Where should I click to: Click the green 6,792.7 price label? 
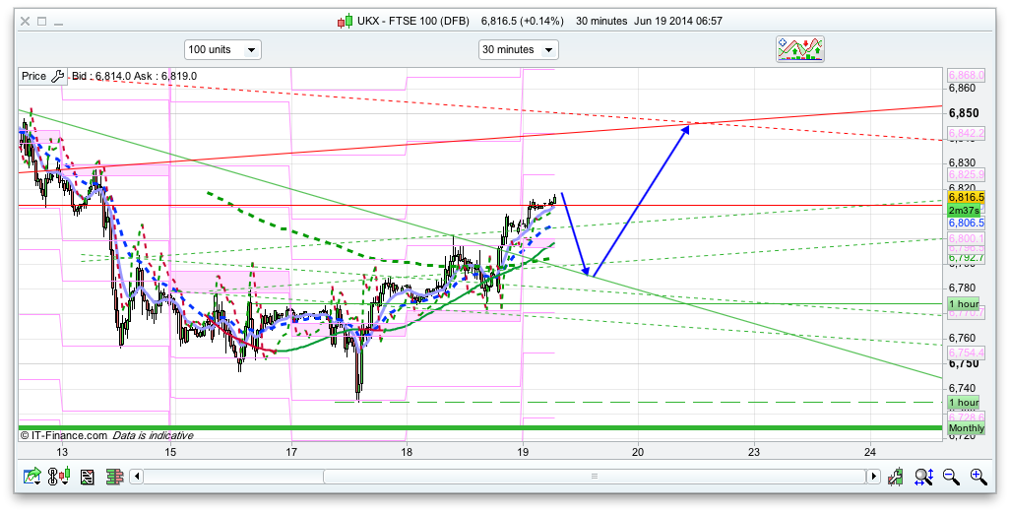pos(966,258)
